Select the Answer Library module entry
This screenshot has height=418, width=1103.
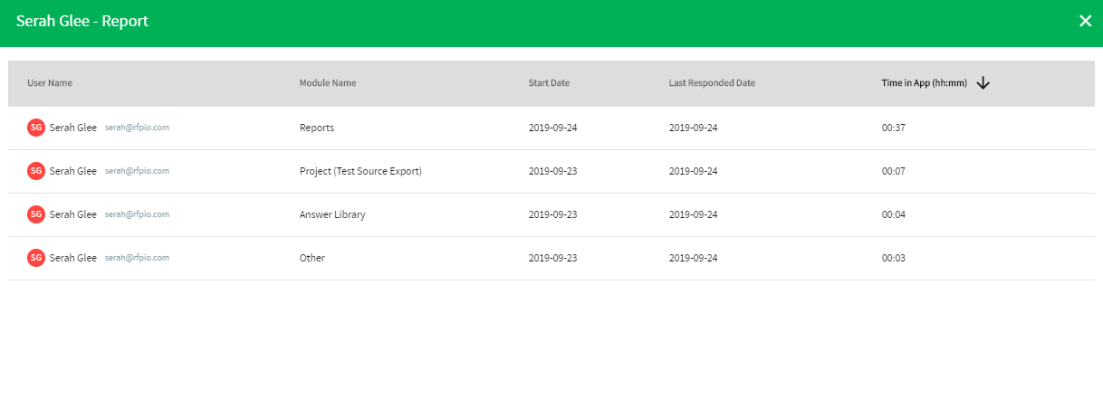332,214
